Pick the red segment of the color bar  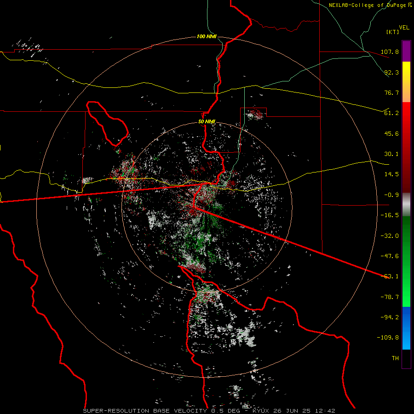pos(406,147)
